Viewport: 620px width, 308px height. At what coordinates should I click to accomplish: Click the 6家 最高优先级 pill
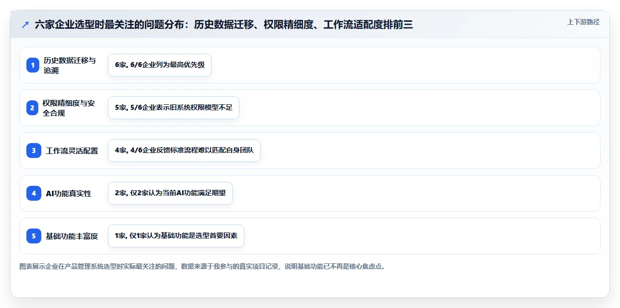160,65
